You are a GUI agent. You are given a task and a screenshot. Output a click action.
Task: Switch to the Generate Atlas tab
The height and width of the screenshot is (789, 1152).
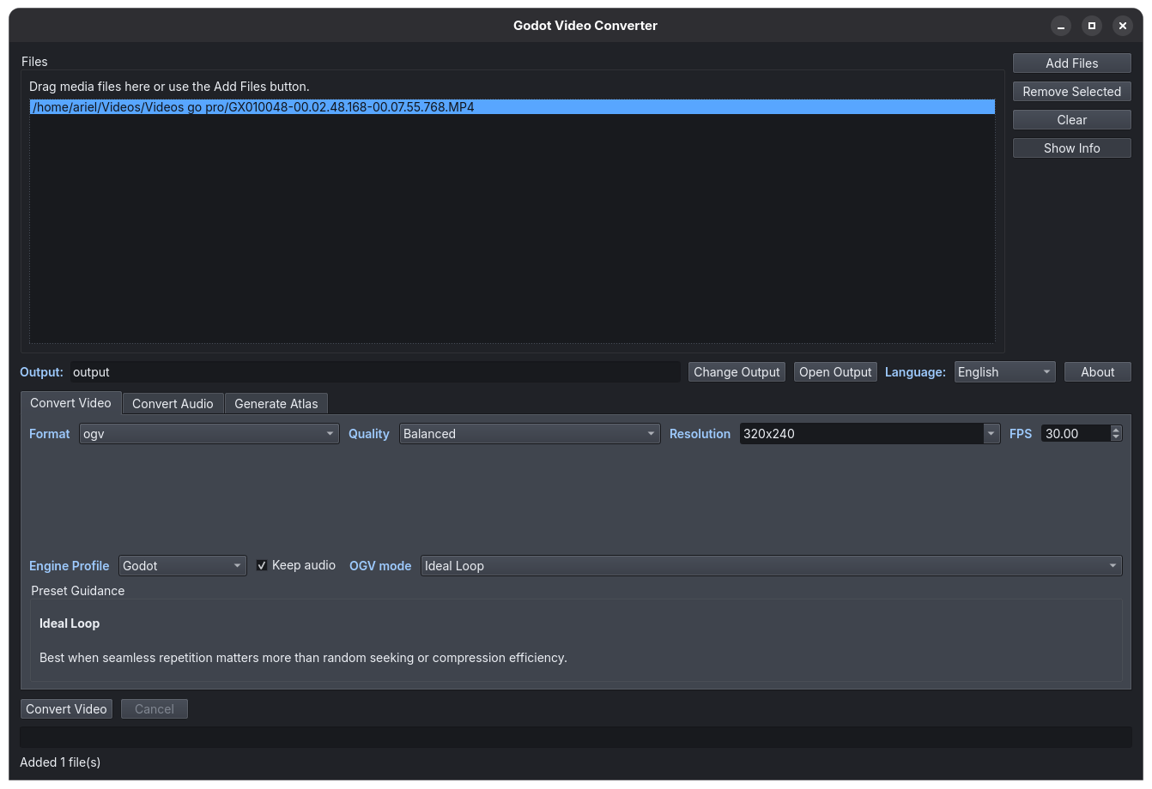point(276,404)
